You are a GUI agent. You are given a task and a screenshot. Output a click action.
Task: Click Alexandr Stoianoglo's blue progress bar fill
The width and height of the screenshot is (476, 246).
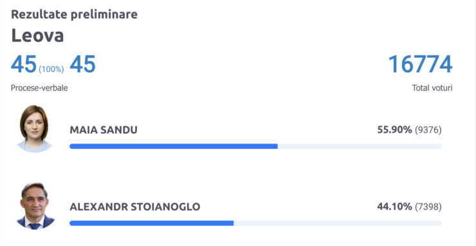[x=151, y=223]
